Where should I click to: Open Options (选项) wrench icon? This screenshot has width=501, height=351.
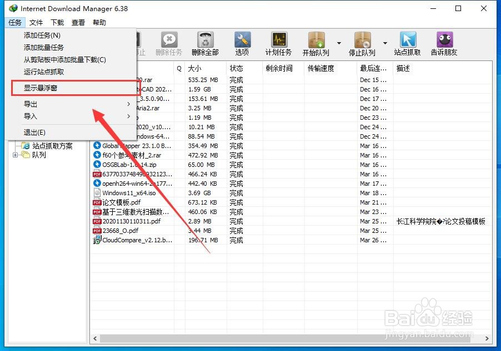[x=242, y=44]
